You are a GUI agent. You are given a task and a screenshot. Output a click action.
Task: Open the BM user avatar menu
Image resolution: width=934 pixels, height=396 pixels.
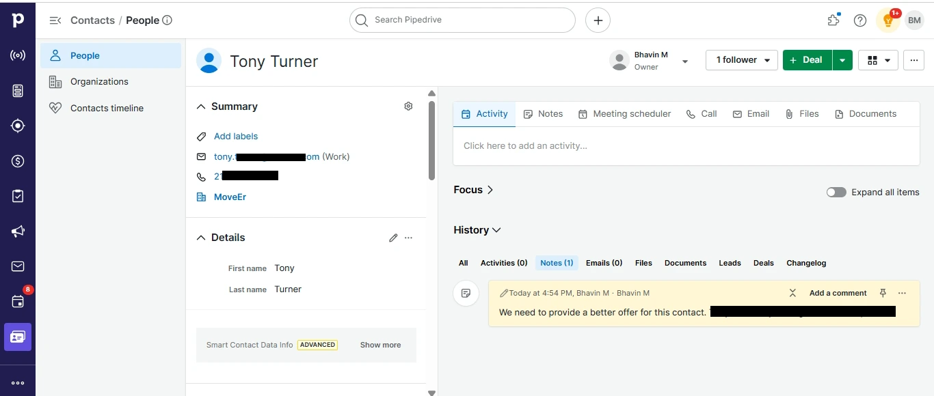point(915,20)
